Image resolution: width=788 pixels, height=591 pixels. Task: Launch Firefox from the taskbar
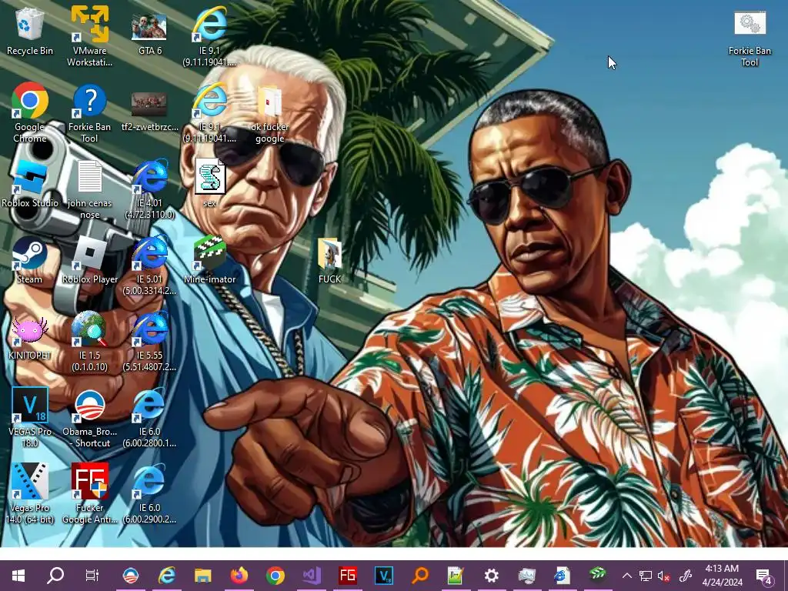pyautogui.click(x=239, y=576)
